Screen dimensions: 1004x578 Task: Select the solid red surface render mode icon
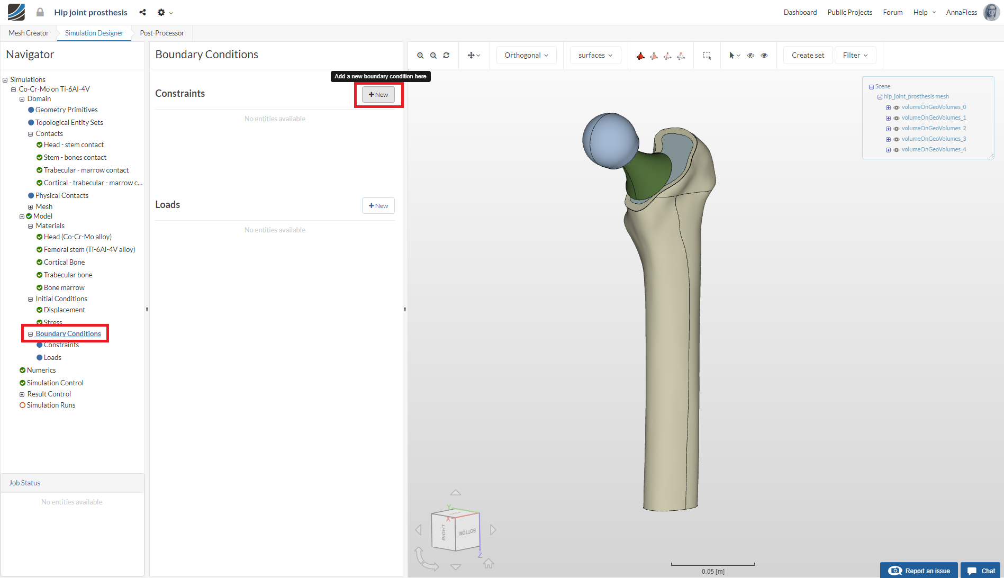pos(640,56)
